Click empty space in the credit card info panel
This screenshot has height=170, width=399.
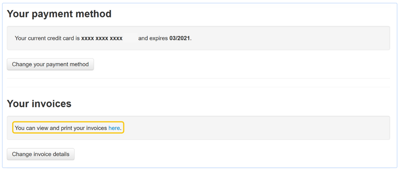pyautogui.click(x=289, y=38)
